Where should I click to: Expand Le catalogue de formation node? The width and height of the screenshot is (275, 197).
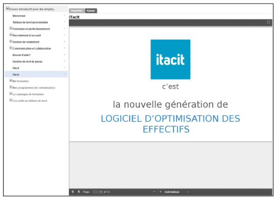tap(11, 94)
